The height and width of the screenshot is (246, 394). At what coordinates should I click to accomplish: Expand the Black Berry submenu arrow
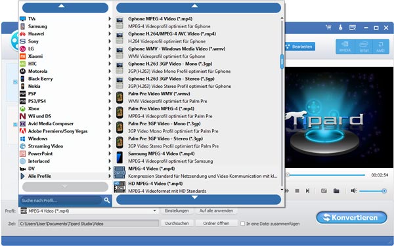110,79
